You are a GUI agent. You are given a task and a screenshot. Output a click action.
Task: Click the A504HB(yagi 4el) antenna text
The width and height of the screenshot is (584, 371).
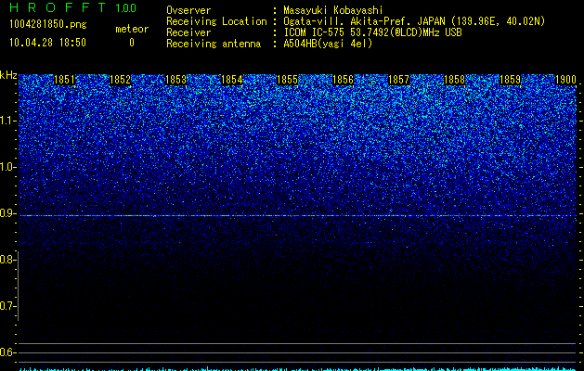[x=328, y=44]
